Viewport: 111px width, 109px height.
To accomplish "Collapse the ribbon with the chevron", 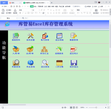I will (x=109, y=6).
